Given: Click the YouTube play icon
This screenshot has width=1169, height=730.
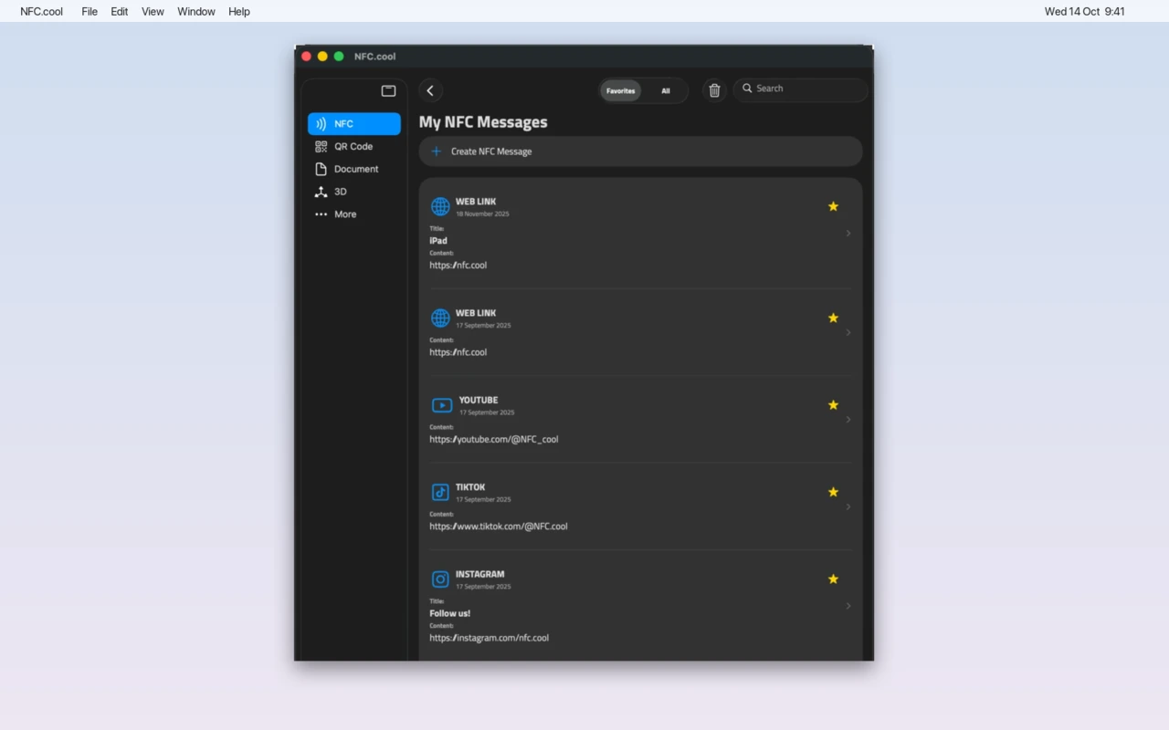Looking at the screenshot, I should point(442,405).
